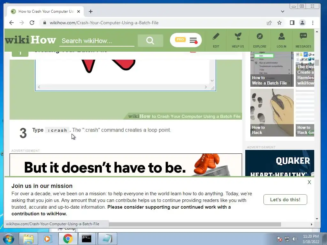Click the :crash code snippet in step 3
This screenshot has height=245, width=327.
tap(57, 130)
